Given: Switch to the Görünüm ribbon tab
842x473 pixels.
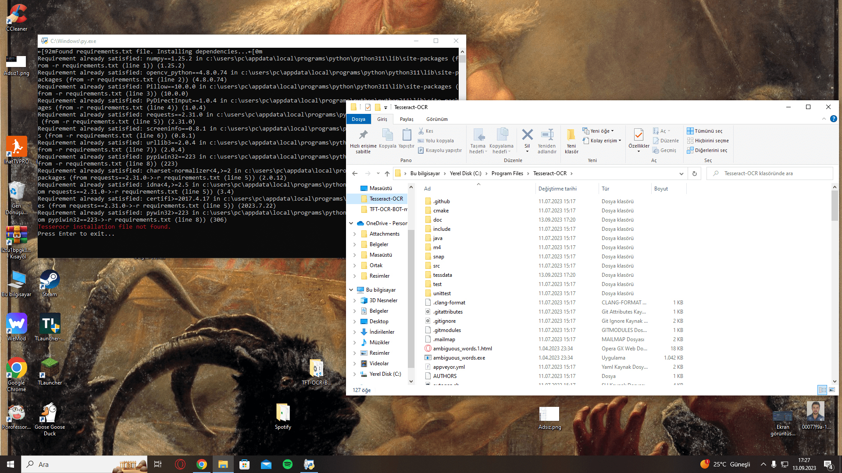Looking at the screenshot, I should coord(437,119).
